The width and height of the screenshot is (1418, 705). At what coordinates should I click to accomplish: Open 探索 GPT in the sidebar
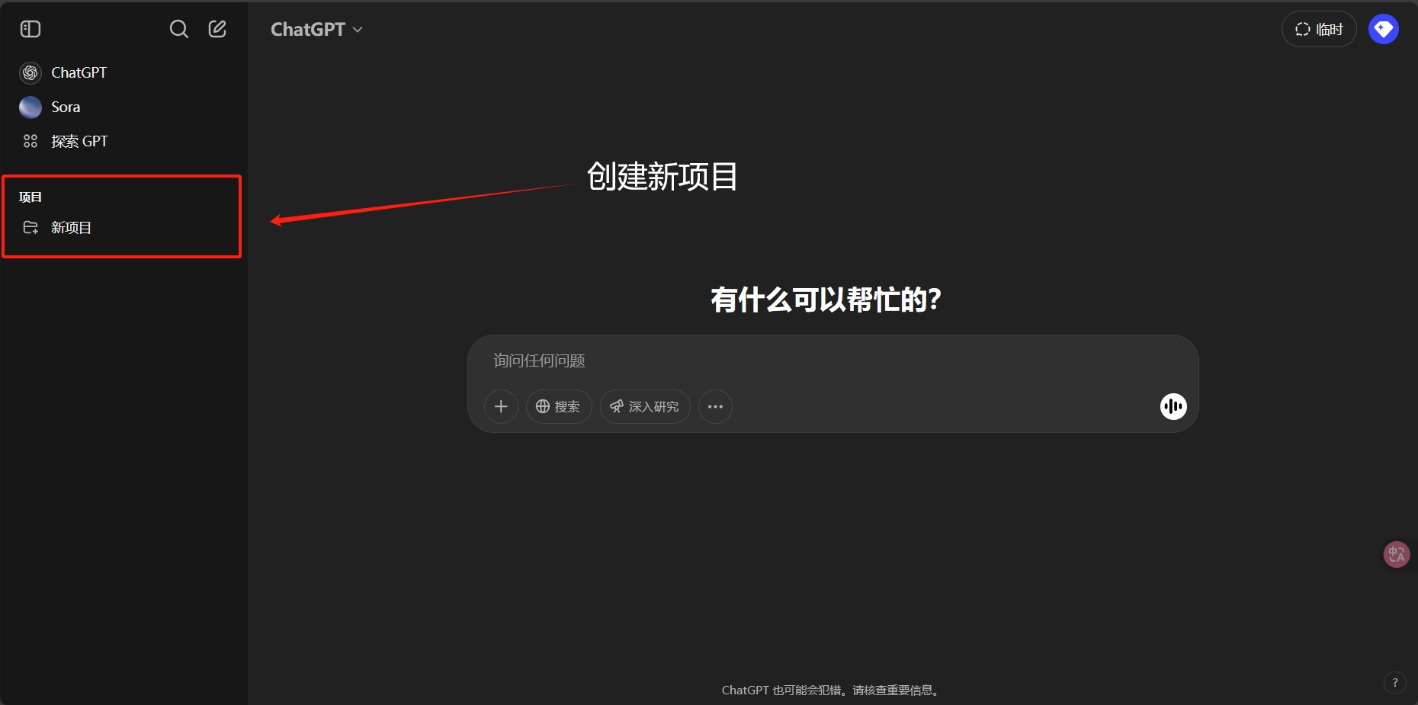pos(79,140)
